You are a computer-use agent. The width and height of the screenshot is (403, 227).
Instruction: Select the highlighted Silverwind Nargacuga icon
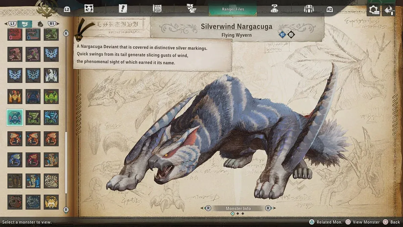(x=15, y=117)
